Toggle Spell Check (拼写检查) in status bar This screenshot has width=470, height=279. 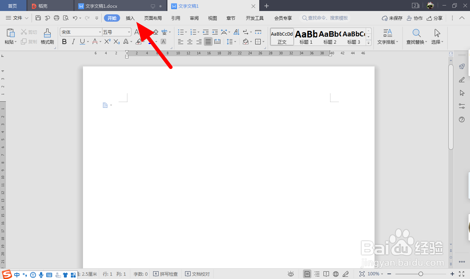166,274
